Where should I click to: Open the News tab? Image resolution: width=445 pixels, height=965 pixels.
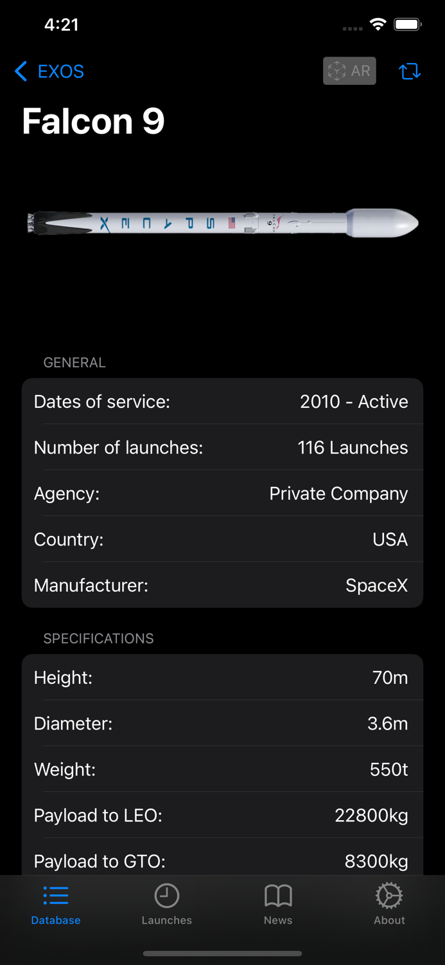point(278,904)
